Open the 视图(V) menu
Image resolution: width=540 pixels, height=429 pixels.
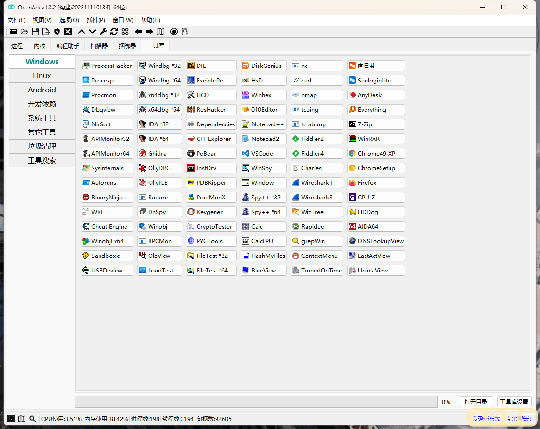coord(42,20)
